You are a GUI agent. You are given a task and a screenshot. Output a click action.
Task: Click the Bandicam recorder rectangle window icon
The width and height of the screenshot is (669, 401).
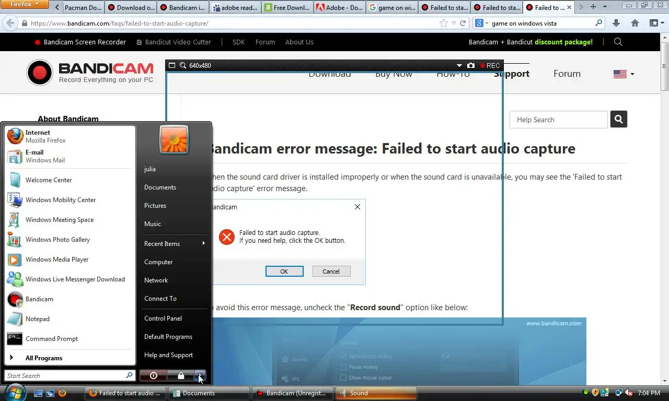(172, 66)
